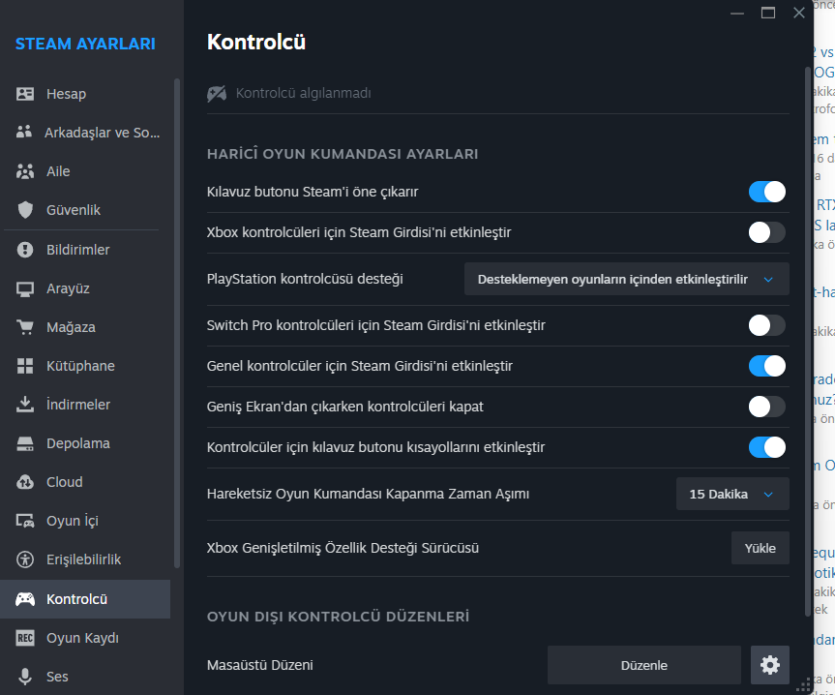
Task: Click the Kontrolcü gamepad icon in sidebar
Action: pos(25,599)
